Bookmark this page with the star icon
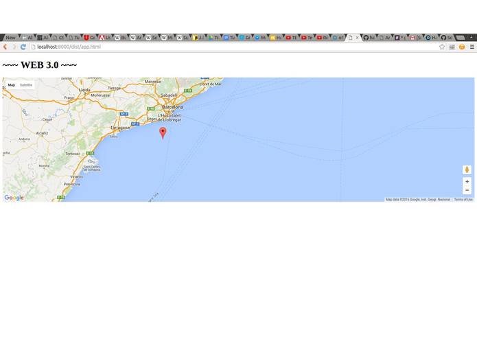The width and height of the screenshot is (477, 339). click(442, 47)
